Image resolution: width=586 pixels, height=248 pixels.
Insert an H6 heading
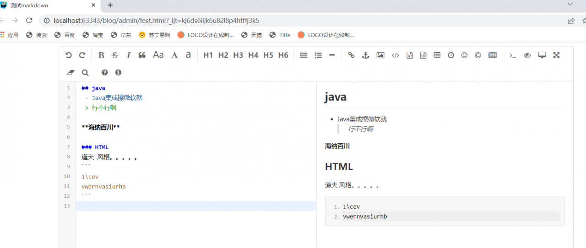[283, 55]
